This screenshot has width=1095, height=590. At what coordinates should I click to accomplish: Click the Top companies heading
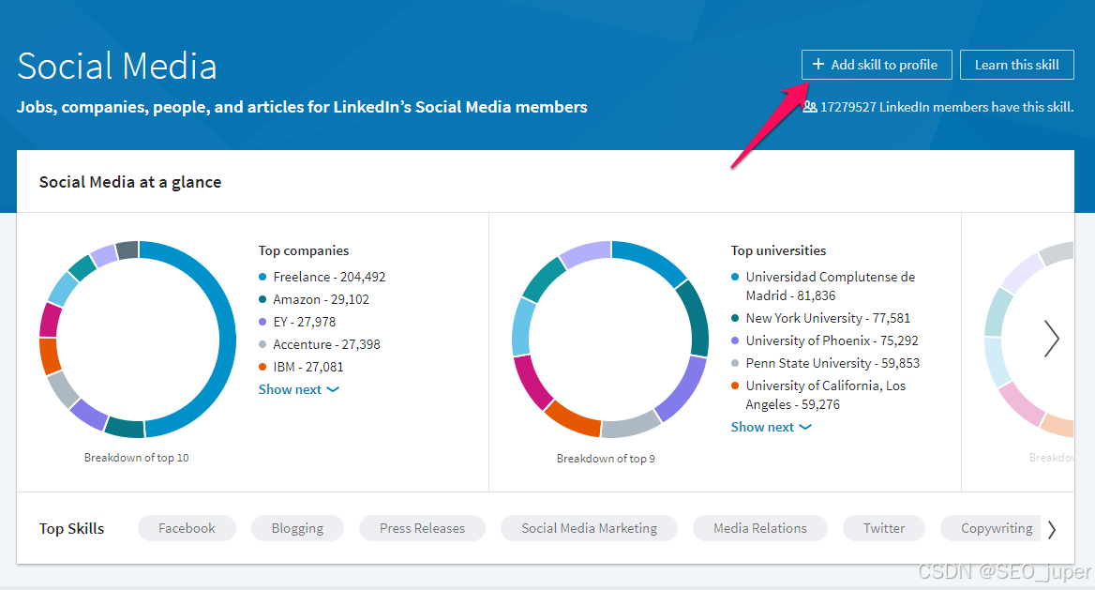[x=304, y=250]
